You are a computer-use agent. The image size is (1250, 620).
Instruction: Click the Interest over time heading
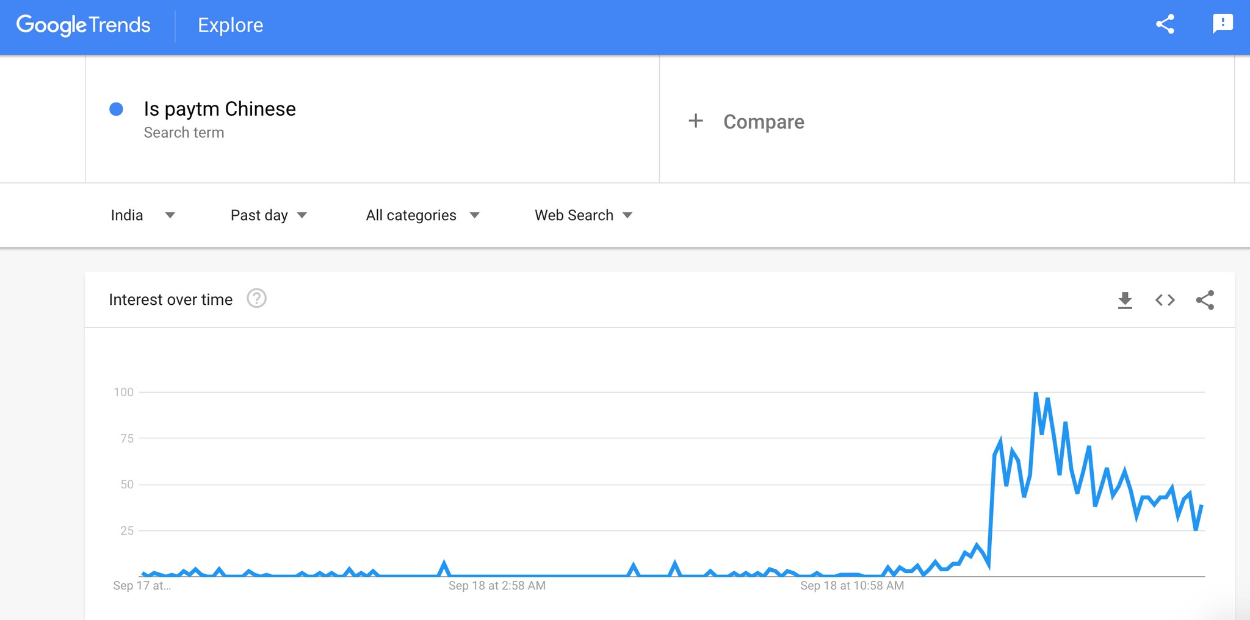[171, 299]
